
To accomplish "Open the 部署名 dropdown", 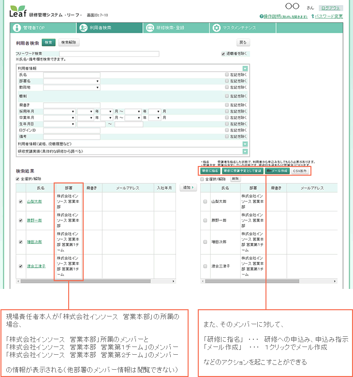I will [x=72, y=81].
